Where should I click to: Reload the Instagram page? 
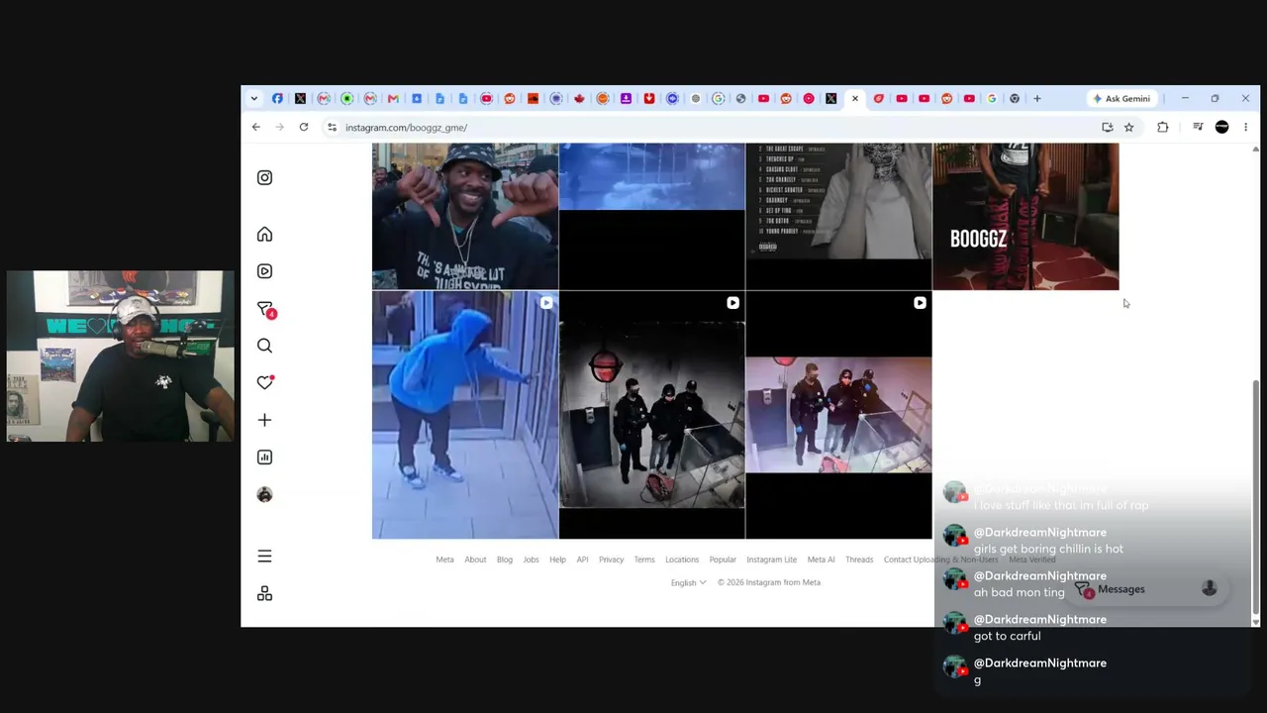point(304,127)
